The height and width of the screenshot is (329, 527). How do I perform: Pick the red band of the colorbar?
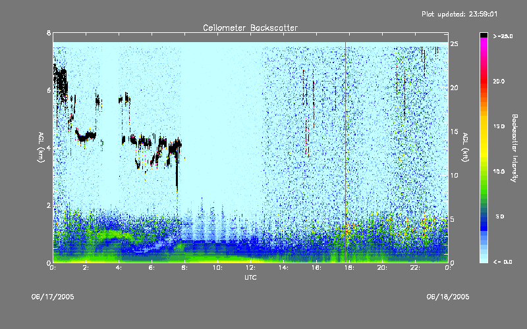tap(484, 82)
